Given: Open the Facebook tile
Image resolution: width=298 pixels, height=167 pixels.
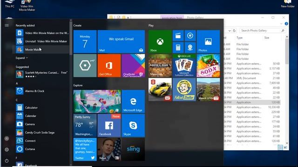Looking at the screenshot, I should (x=109, y=125).
